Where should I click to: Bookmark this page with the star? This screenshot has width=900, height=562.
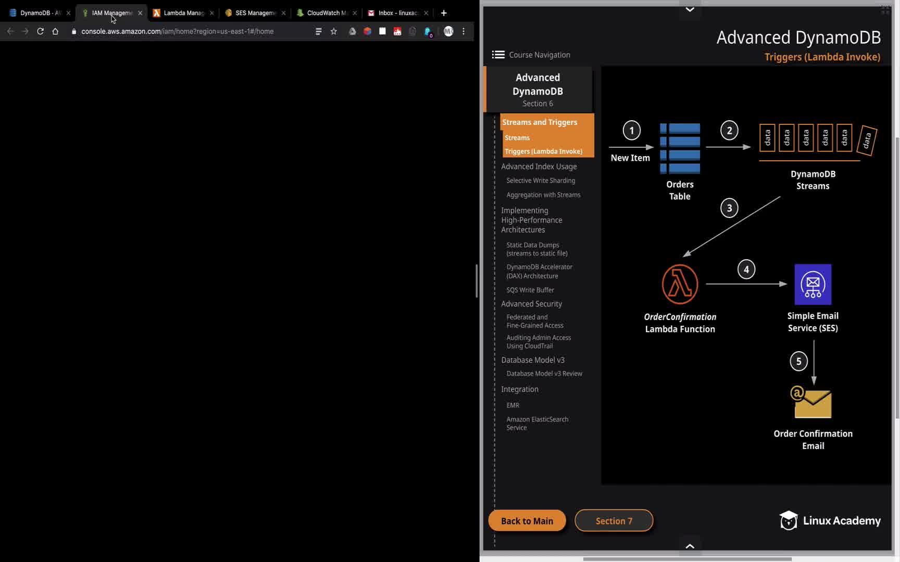point(334,31)
